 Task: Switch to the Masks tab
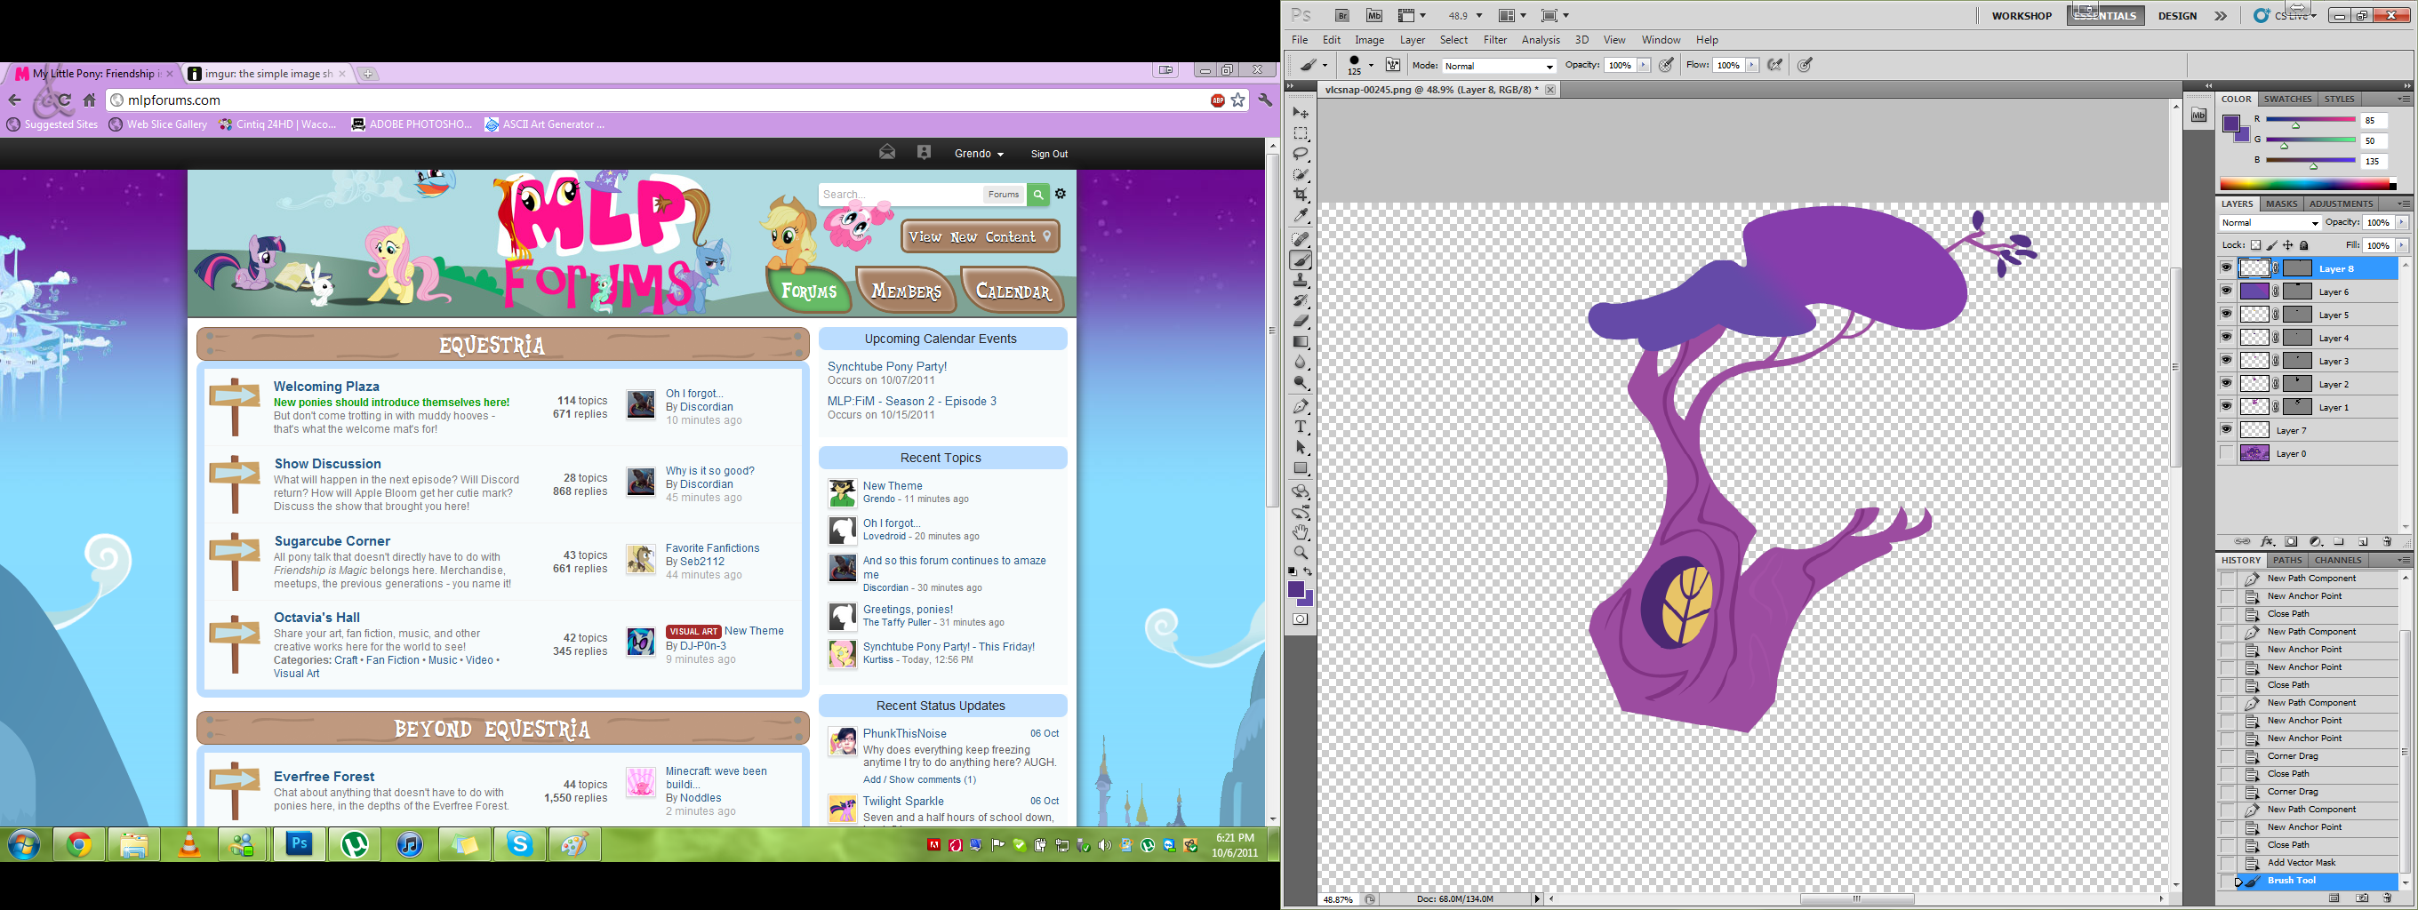point(2281,204)
